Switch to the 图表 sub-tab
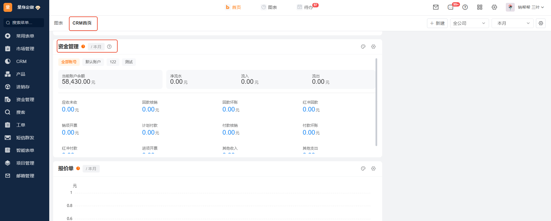The height and width of the screenshot is (221, 551). click(59, 23)
